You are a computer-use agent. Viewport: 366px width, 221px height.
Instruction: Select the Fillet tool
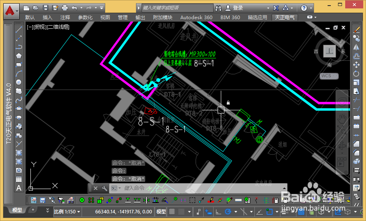pos(356,153)
